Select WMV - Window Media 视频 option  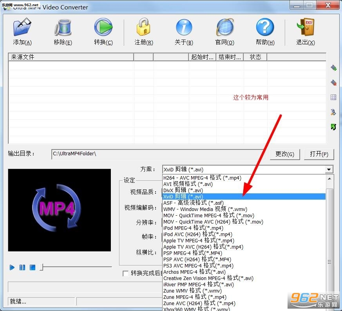[x=244, y=209]
